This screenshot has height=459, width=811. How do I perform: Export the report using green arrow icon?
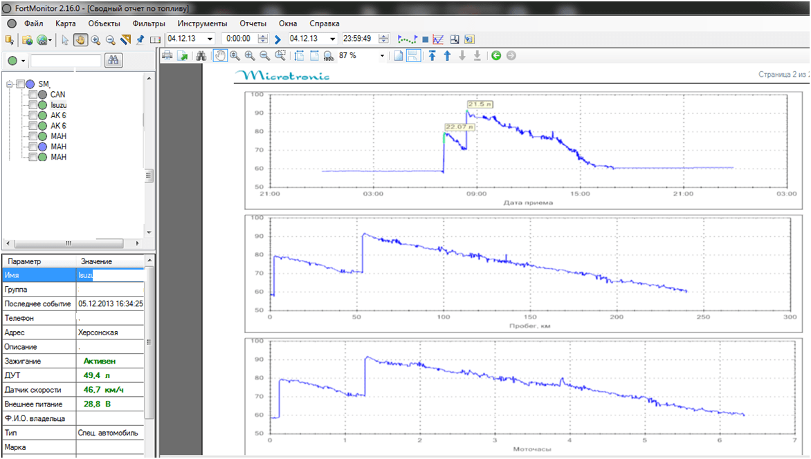[183, 56]
